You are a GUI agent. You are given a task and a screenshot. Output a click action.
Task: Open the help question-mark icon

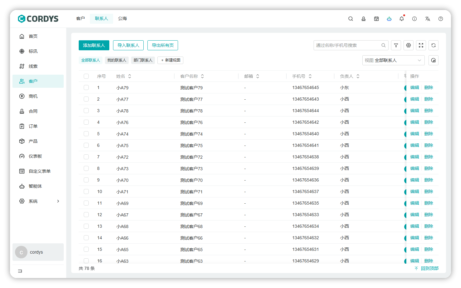(441, 19)
